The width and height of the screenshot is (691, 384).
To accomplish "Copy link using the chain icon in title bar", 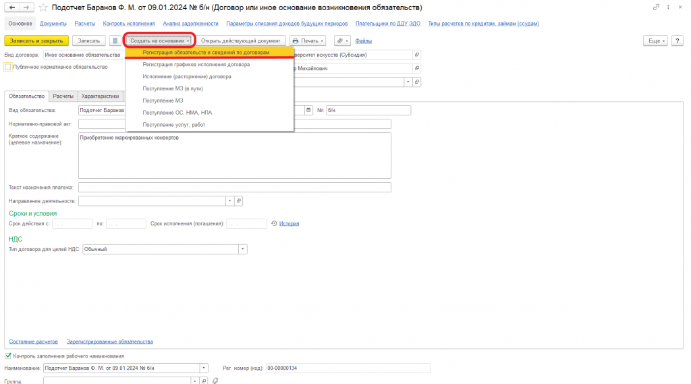I will [x=656, y=7].
